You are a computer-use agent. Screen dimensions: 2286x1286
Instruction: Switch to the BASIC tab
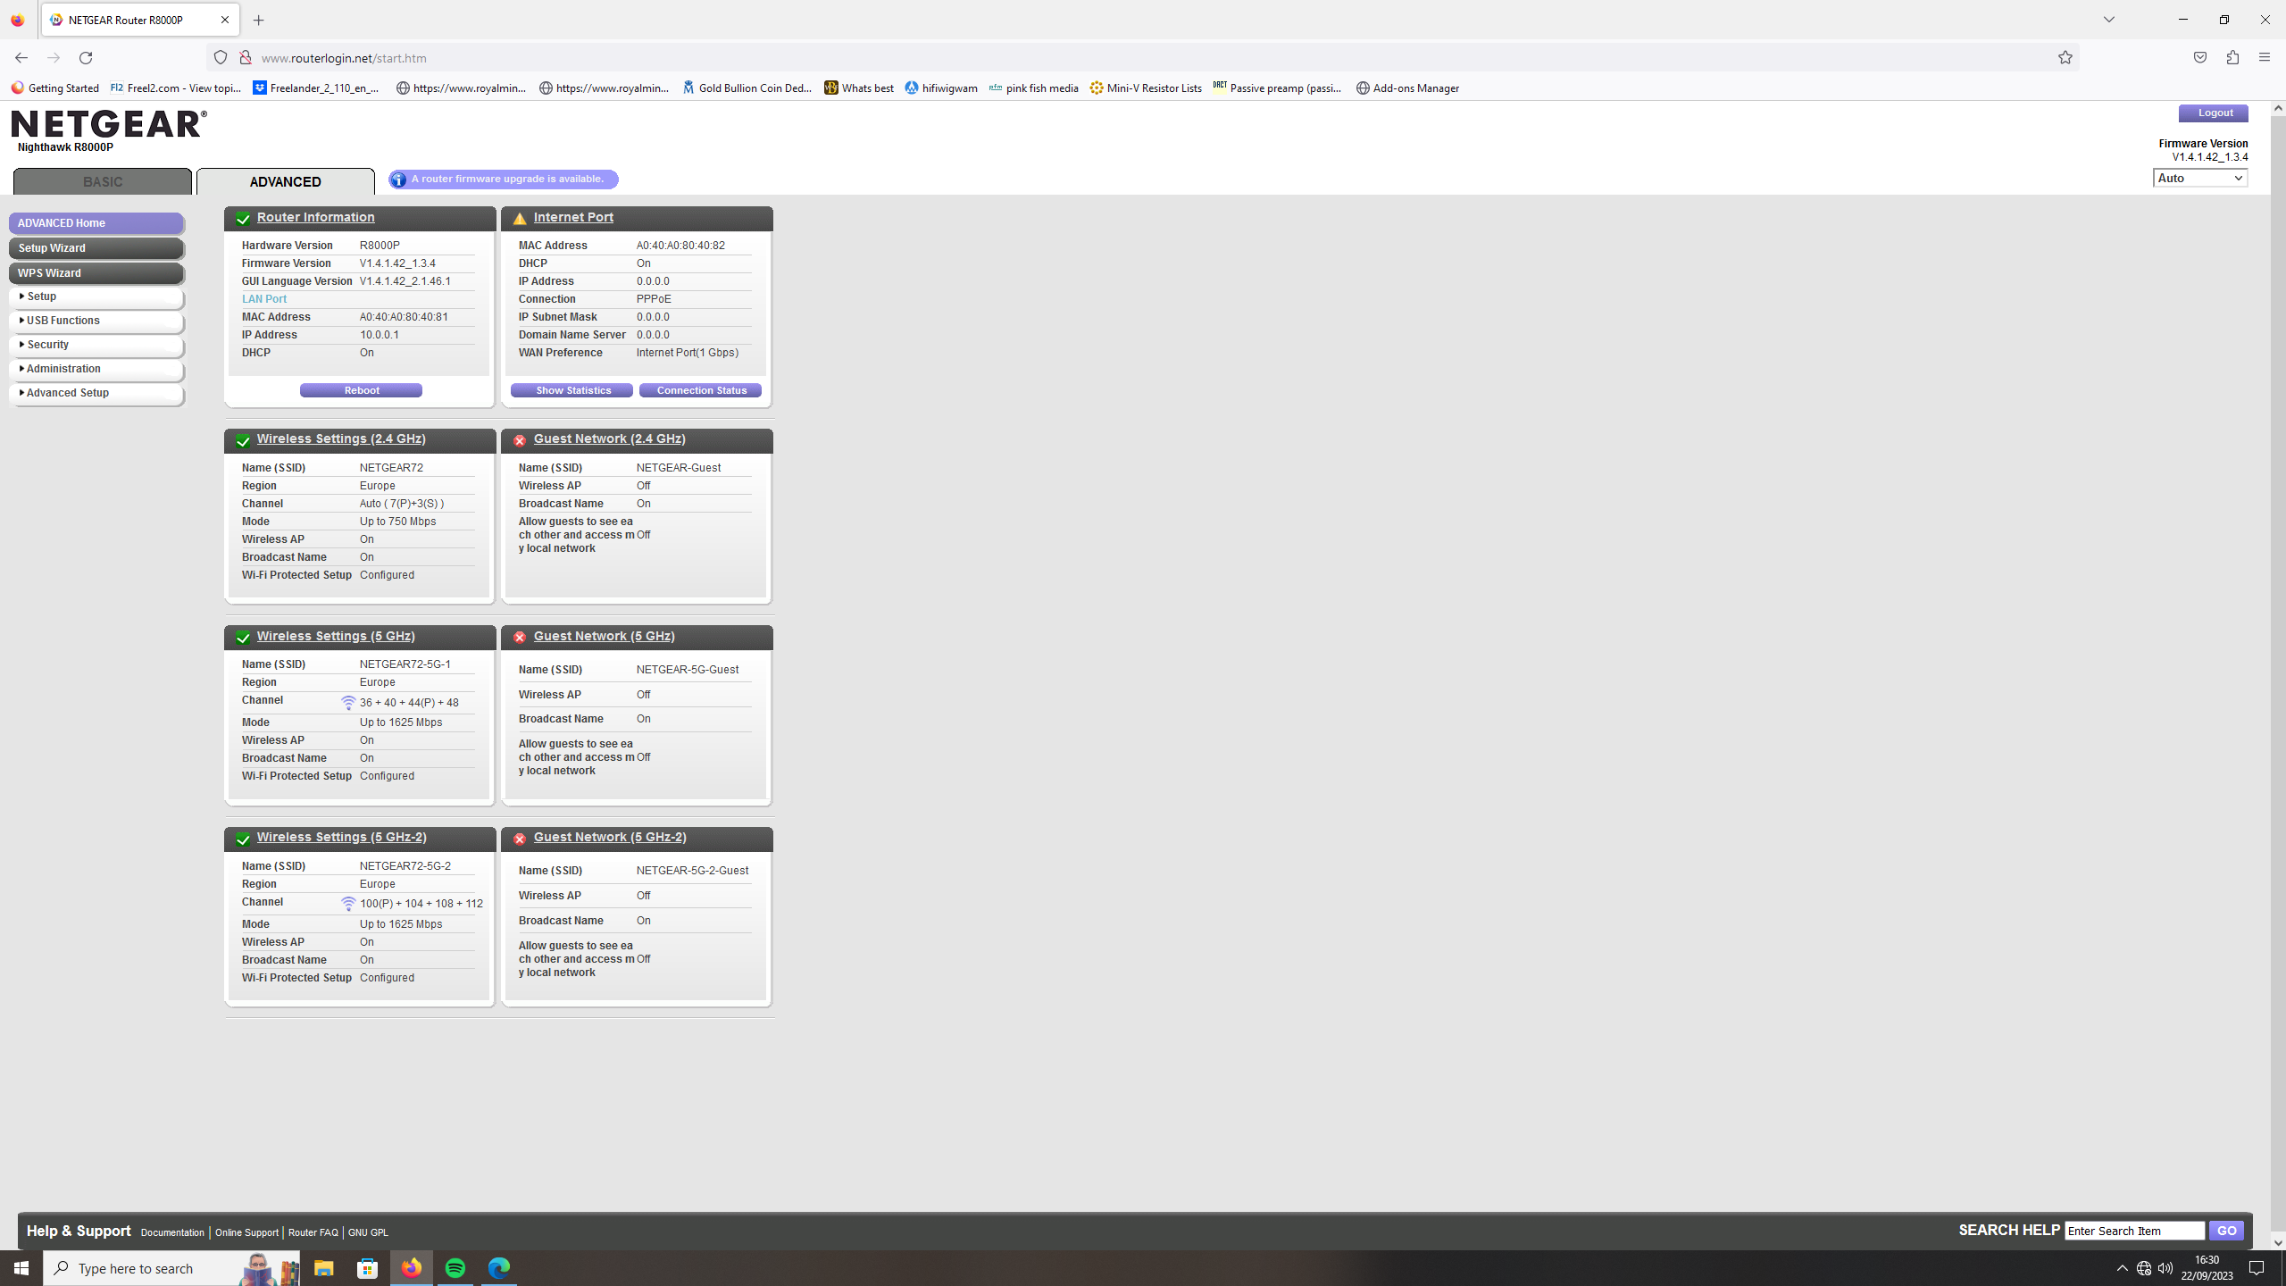coord(102,181)
